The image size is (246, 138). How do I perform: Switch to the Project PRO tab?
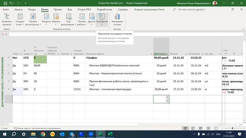click(85, 10)
